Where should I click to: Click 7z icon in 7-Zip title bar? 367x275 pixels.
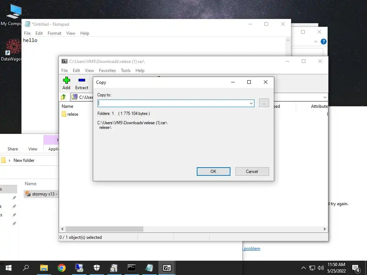[x=65, y=61]
